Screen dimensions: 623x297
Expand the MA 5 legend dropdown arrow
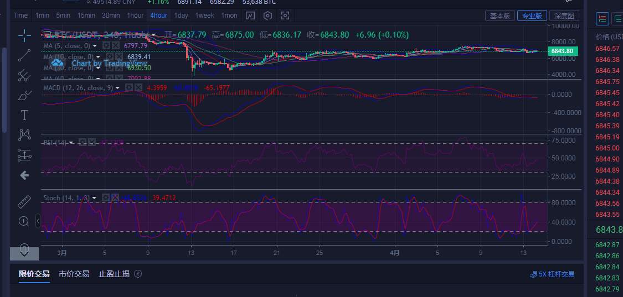point(95,46)
